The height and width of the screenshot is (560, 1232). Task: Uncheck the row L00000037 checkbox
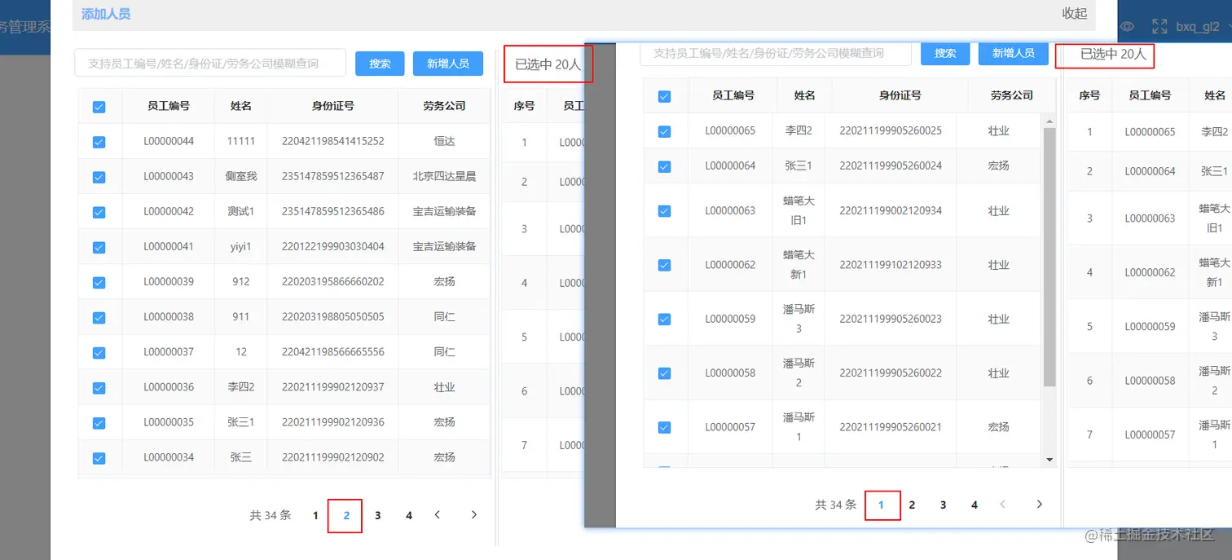(99, 352)
